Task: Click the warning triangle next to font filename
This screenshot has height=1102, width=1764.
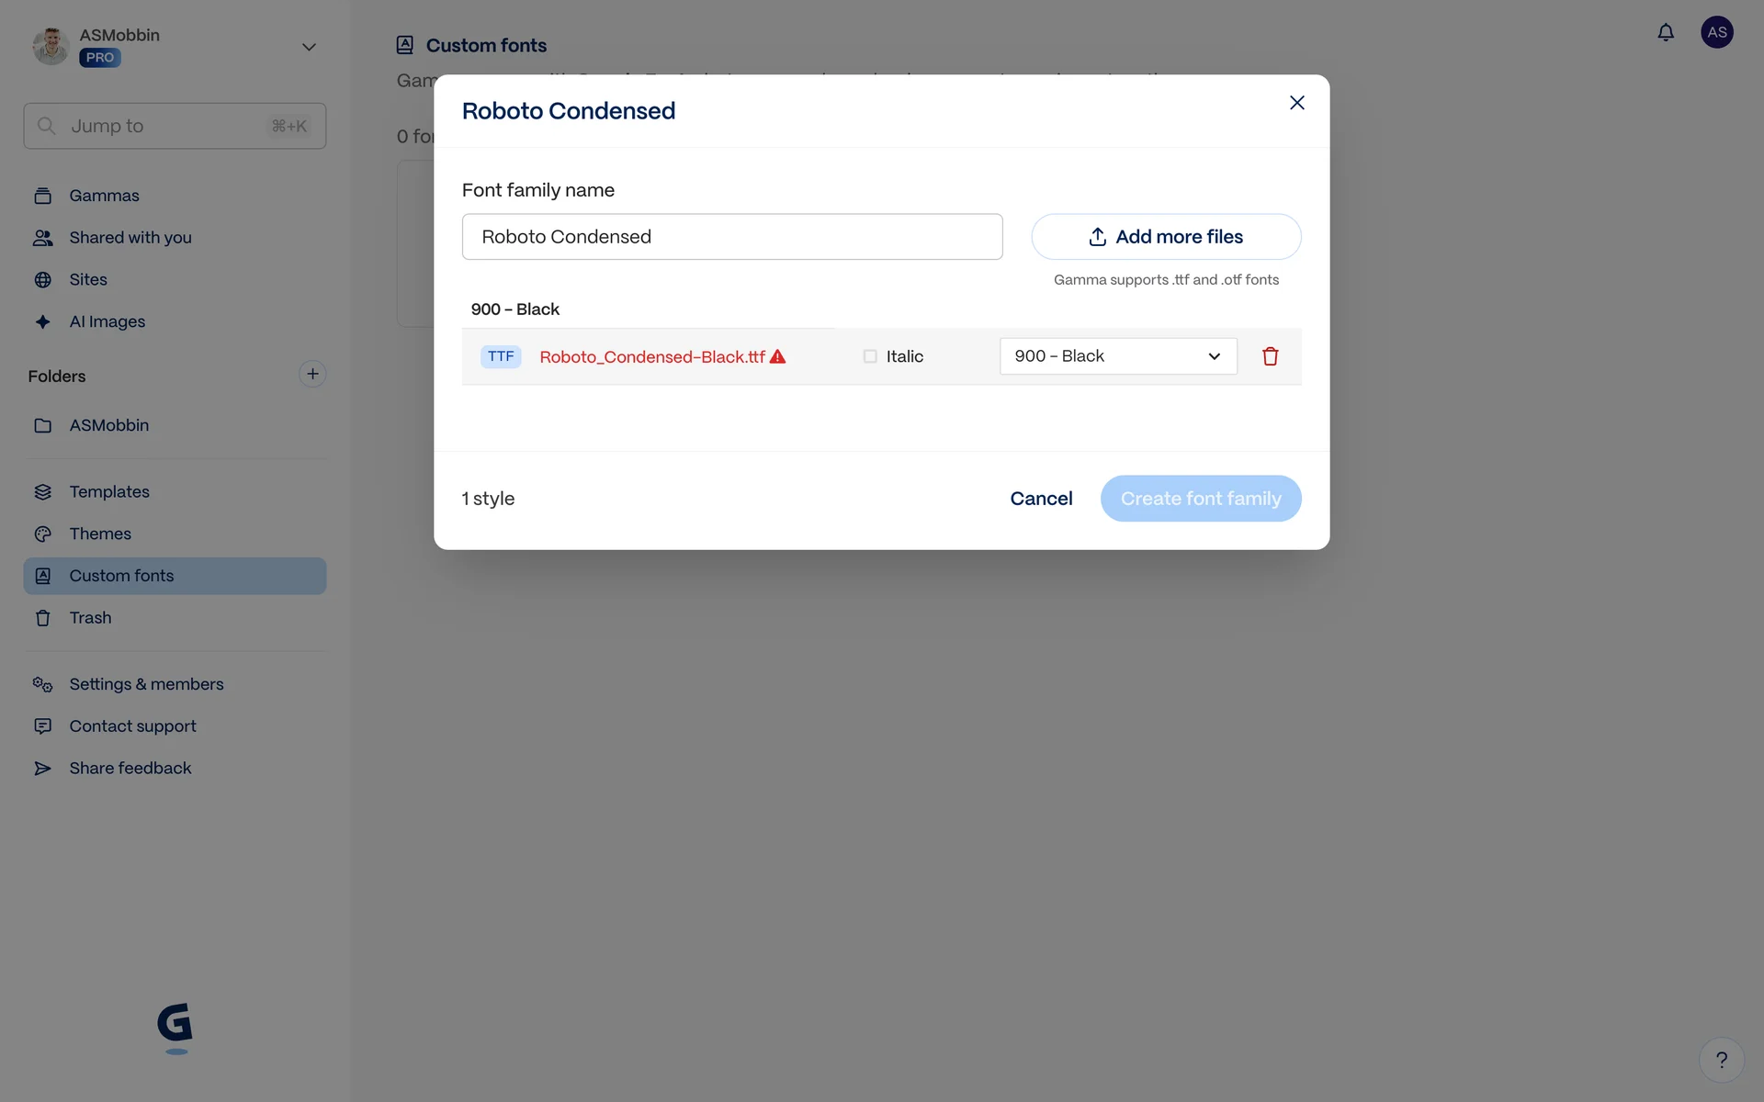Action: click(x=777, y=356)
